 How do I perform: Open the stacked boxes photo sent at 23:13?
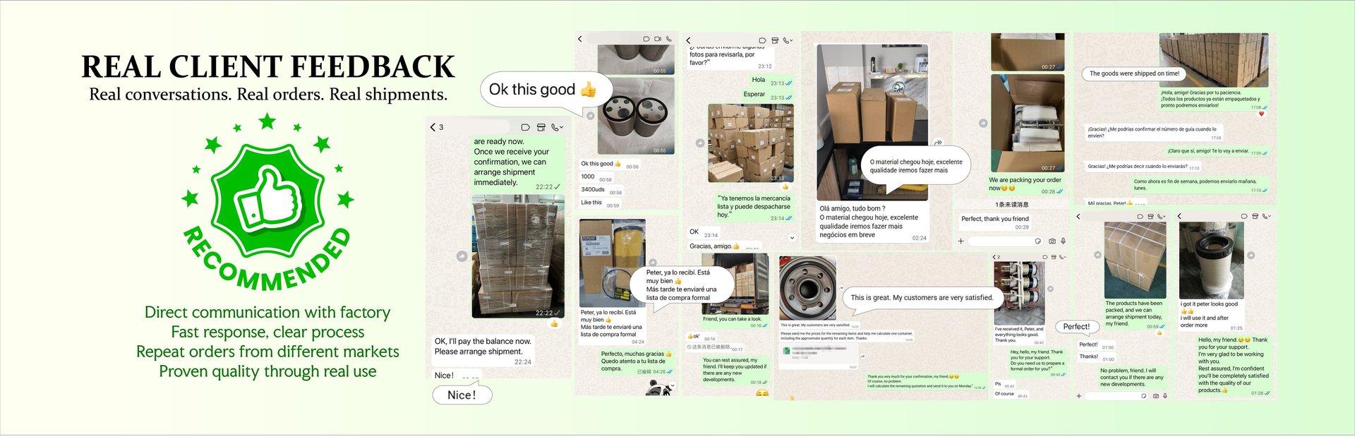coord(751,143)
